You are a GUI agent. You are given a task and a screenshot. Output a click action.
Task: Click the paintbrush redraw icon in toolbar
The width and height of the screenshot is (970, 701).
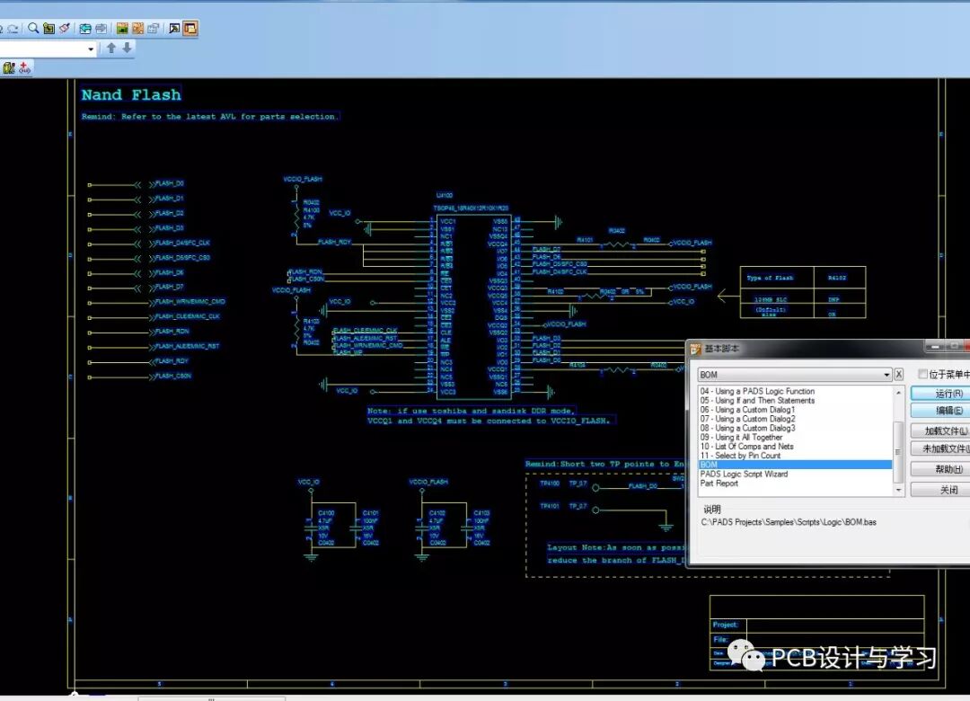click(x=65, y=29)
